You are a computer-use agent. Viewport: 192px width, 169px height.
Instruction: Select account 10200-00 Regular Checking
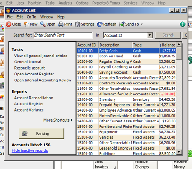(x=126, y=61)
